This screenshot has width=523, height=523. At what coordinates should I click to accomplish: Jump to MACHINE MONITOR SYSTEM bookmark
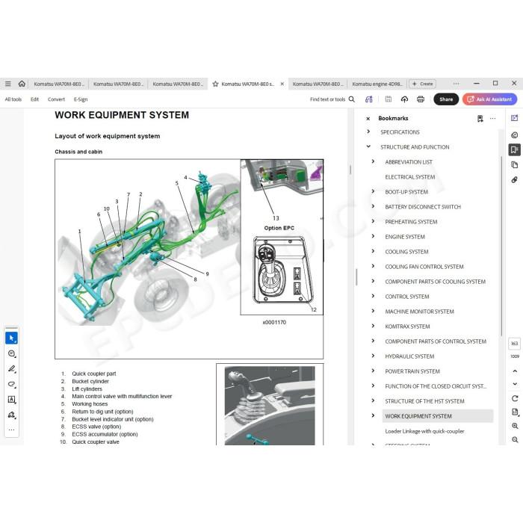point(420,312)
